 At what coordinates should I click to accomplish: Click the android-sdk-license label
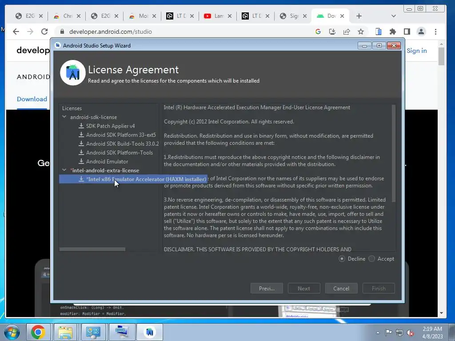[93, 117]
